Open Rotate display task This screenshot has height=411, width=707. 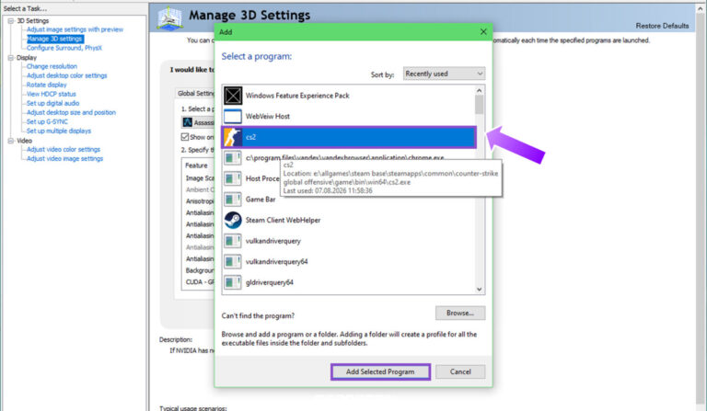click(x=46, y=85)
